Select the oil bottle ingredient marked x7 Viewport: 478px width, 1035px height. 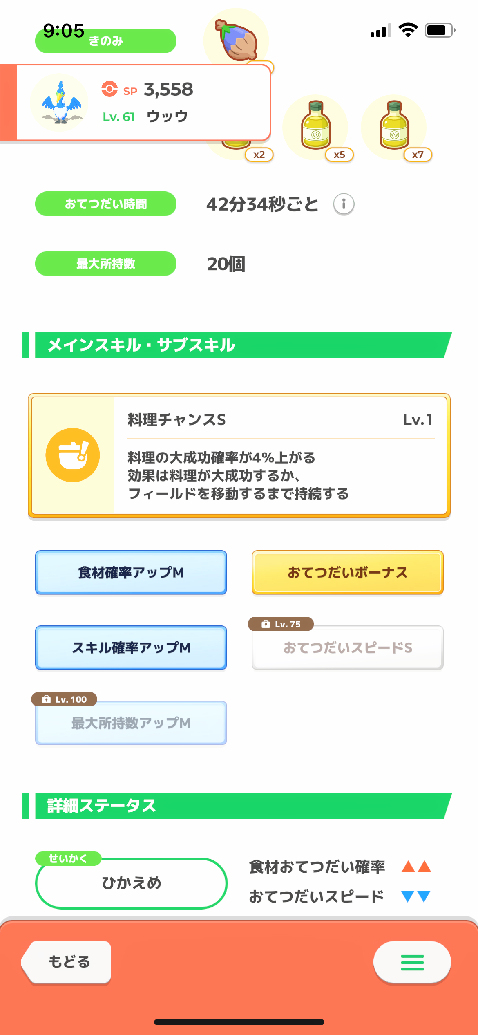click(394, 126)
